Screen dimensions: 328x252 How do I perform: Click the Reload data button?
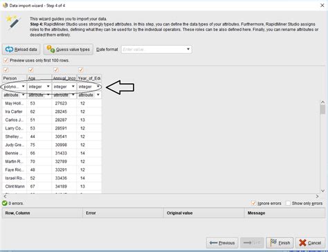(x=21, y=49)
